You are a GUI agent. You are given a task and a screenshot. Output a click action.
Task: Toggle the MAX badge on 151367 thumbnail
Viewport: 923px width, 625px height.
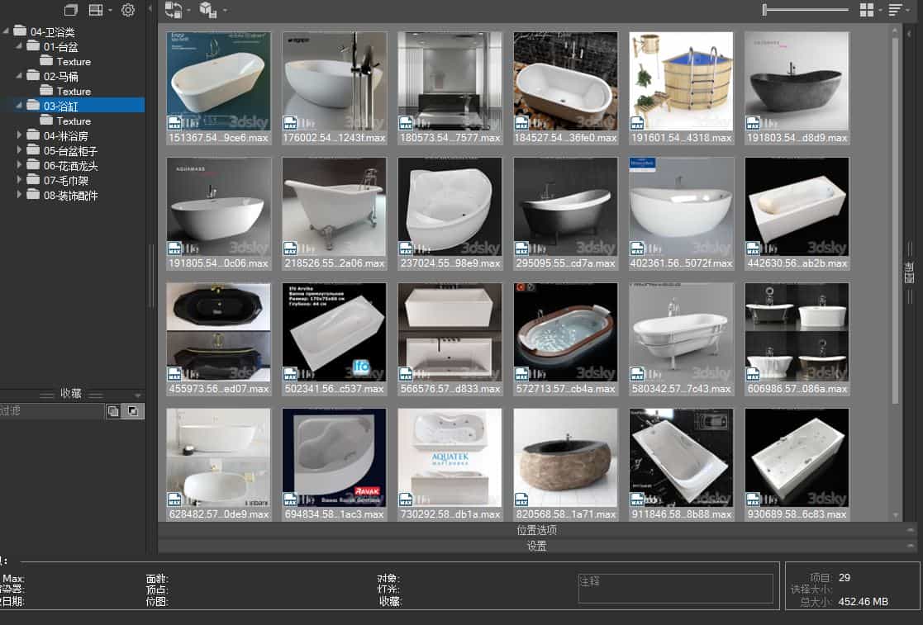[x=174, y=121]
